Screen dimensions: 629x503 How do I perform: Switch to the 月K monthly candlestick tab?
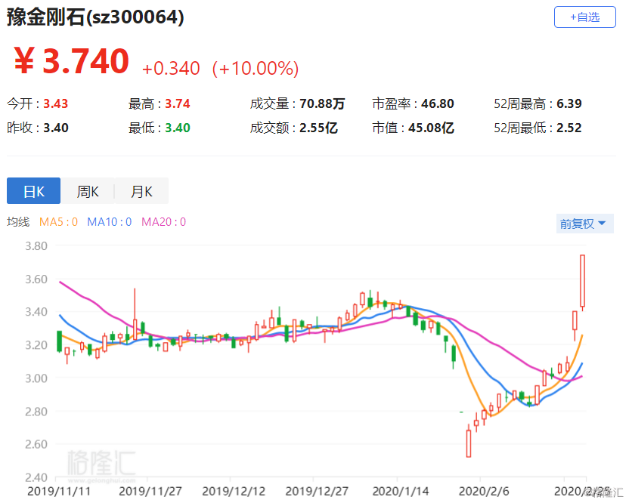141,191
